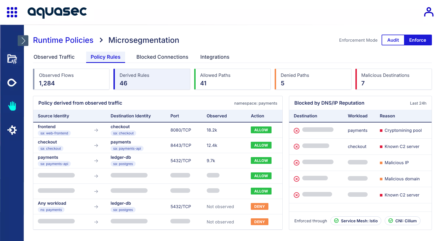The height and width of the screenshot is (241, 441).
Task: Click arrow icon in frontend to checkout row
Action: click(96, 130)
